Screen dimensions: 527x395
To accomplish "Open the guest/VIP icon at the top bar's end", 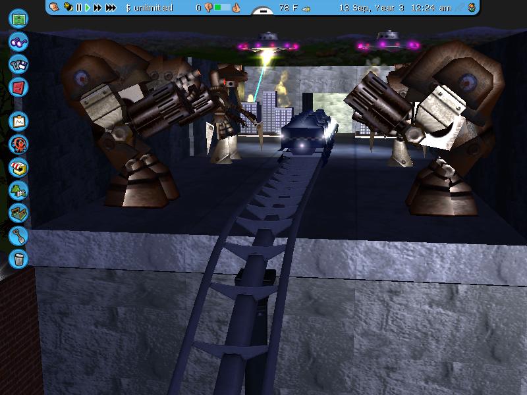I will pyautogui.click(x=472, y=8).
